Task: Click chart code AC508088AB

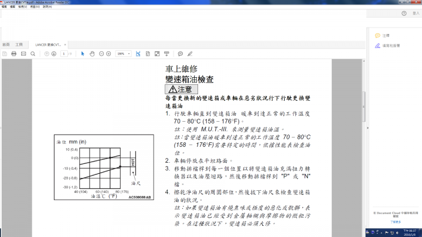Action: [139, 197]
